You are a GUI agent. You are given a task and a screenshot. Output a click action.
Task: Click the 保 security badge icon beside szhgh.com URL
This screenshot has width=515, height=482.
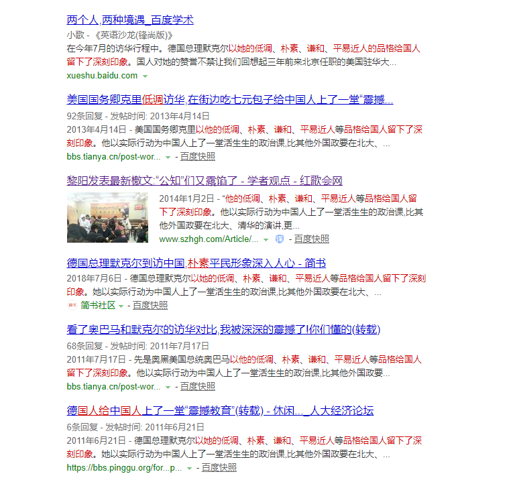tap(280, 239)
